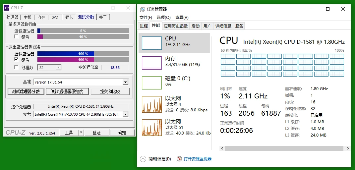Click the CPU-Z Ver. 2.05.1.x64 text
The width and height of the screenshot is (355, 170).
(x=42, y=133)
